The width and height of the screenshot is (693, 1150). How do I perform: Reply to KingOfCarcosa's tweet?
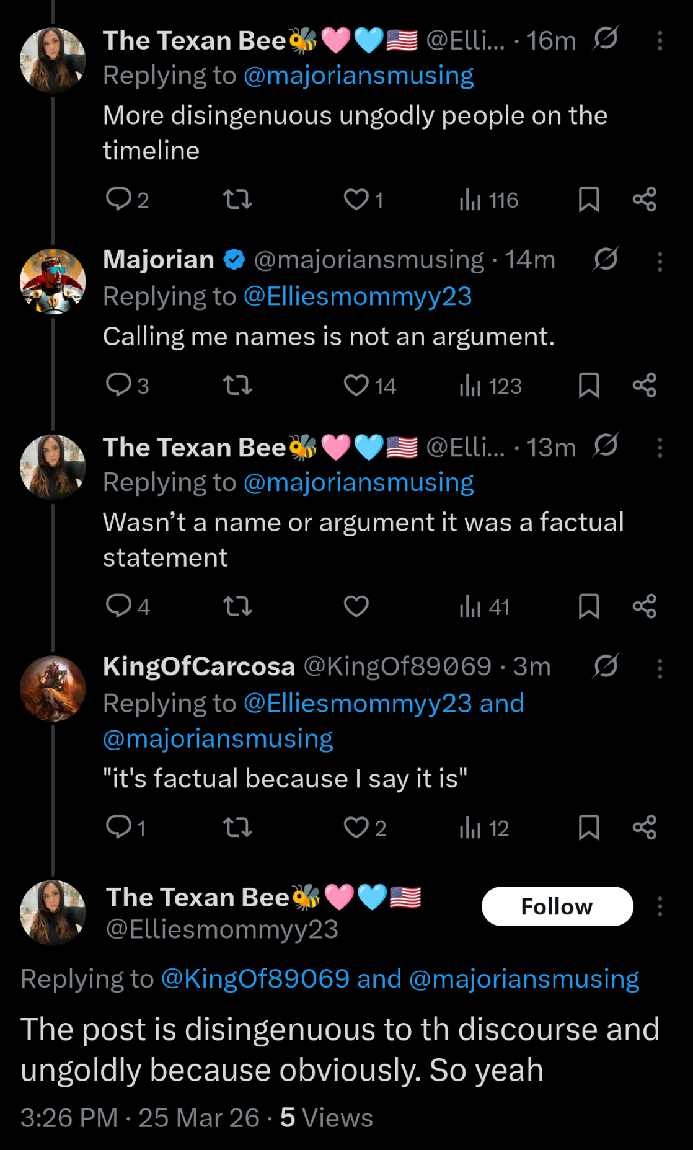coord(118,828)
